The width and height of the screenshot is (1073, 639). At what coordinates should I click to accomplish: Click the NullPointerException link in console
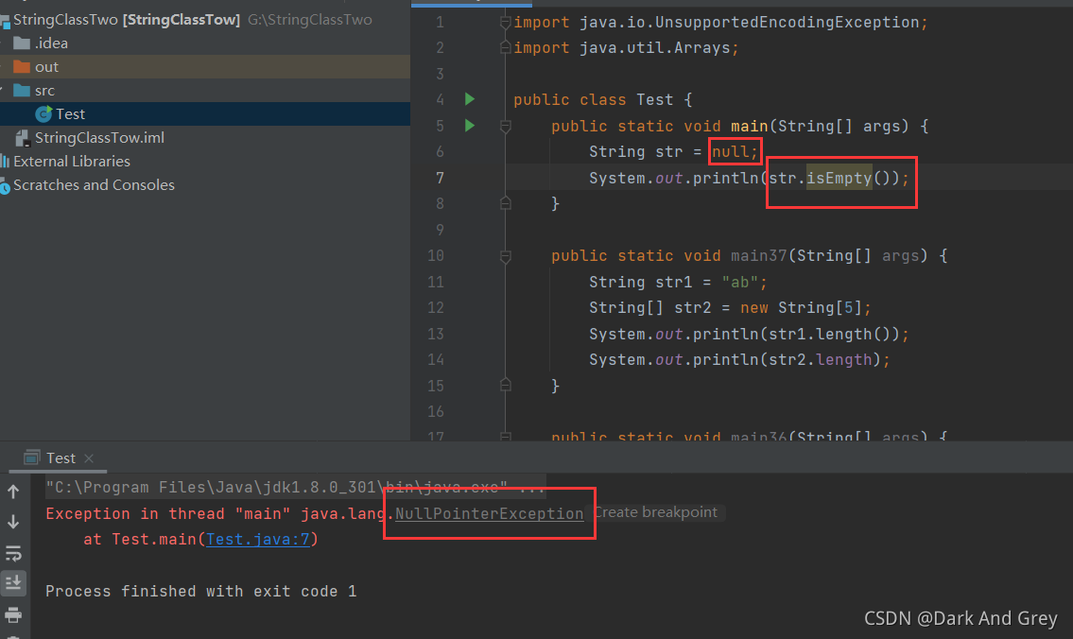tap(490, 514)
